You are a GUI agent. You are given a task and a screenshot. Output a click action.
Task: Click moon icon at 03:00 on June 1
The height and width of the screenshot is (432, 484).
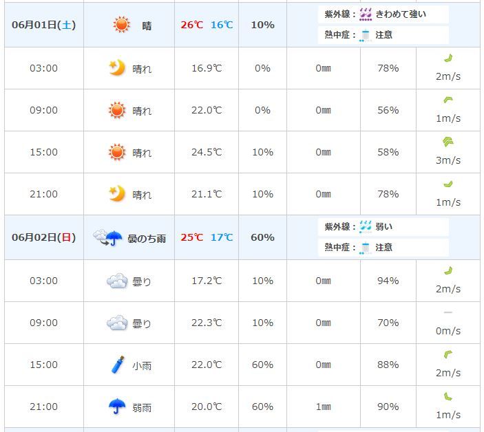(x=117, y=68)
